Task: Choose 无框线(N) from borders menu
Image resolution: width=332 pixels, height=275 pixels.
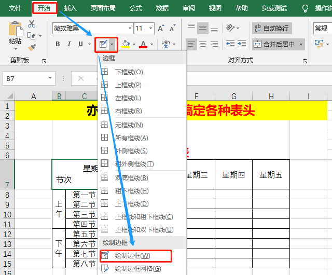Action: coord(142,125)
